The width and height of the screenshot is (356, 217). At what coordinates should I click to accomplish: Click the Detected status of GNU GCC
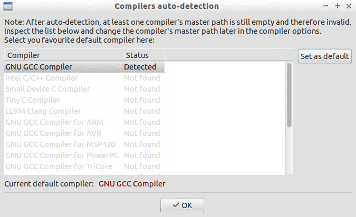click(140, 67)
